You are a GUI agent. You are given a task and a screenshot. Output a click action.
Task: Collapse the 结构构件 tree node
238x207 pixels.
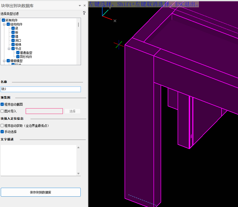tap(4, 24)
